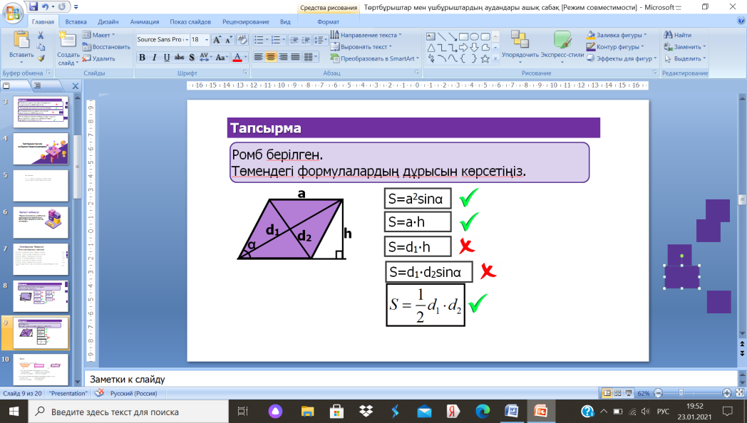Open Направление текста dropdown
Viewport: 747px width, 423px height.
tap(366, 35)
